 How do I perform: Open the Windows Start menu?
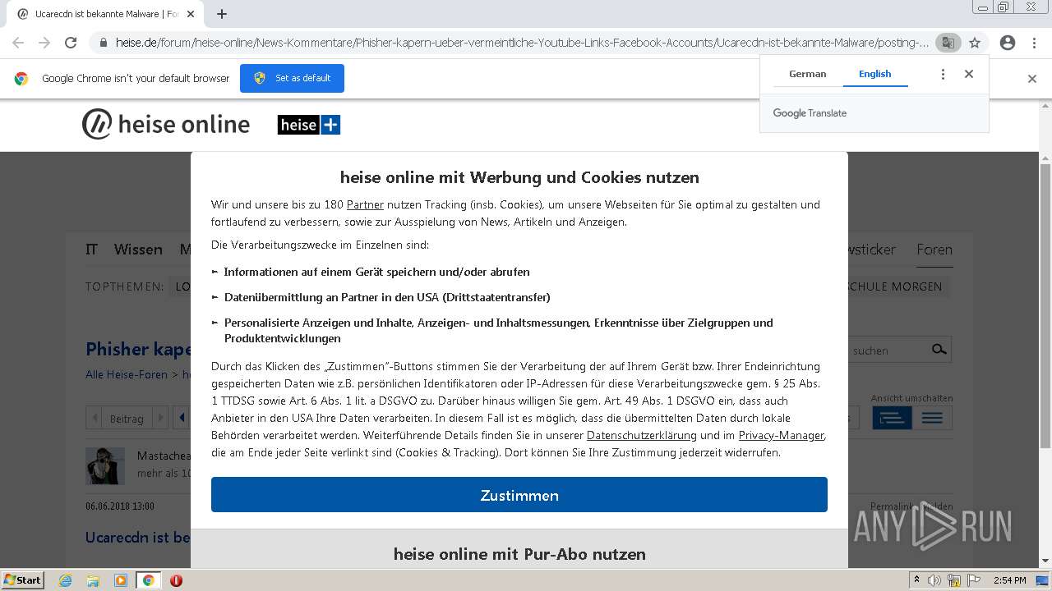pos(23,580)
